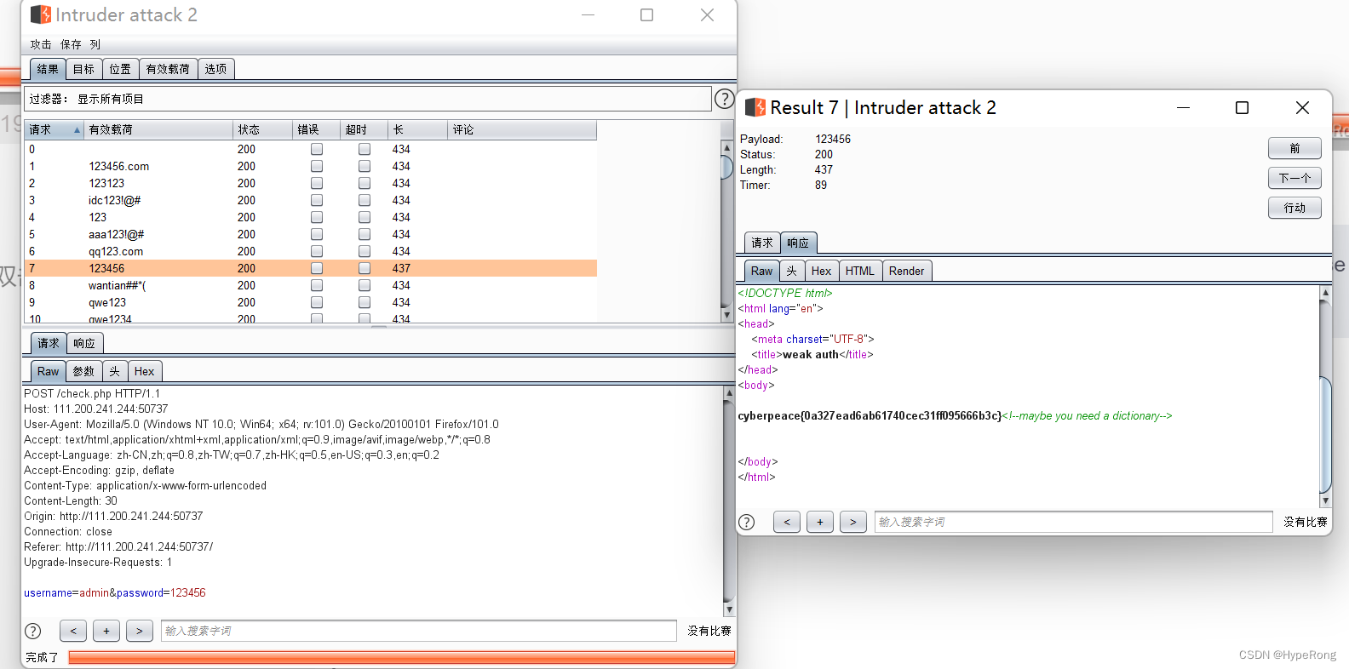Open the 列 menu
1349x669 pixels.
tap(95, 44)
